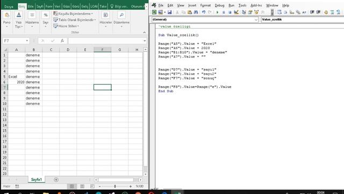Select cell A6 containing 2020
The image size is (344, 194).
[x=17, y=82]
